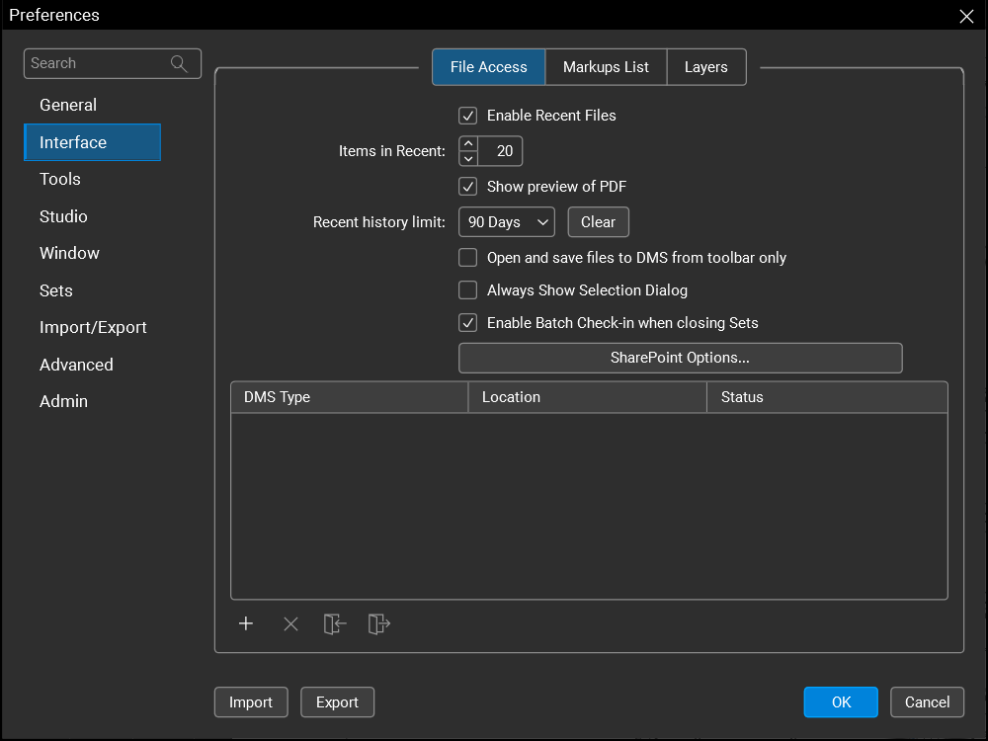Click the export DMS list icon

pyautogui.click(x=379, y=623)
